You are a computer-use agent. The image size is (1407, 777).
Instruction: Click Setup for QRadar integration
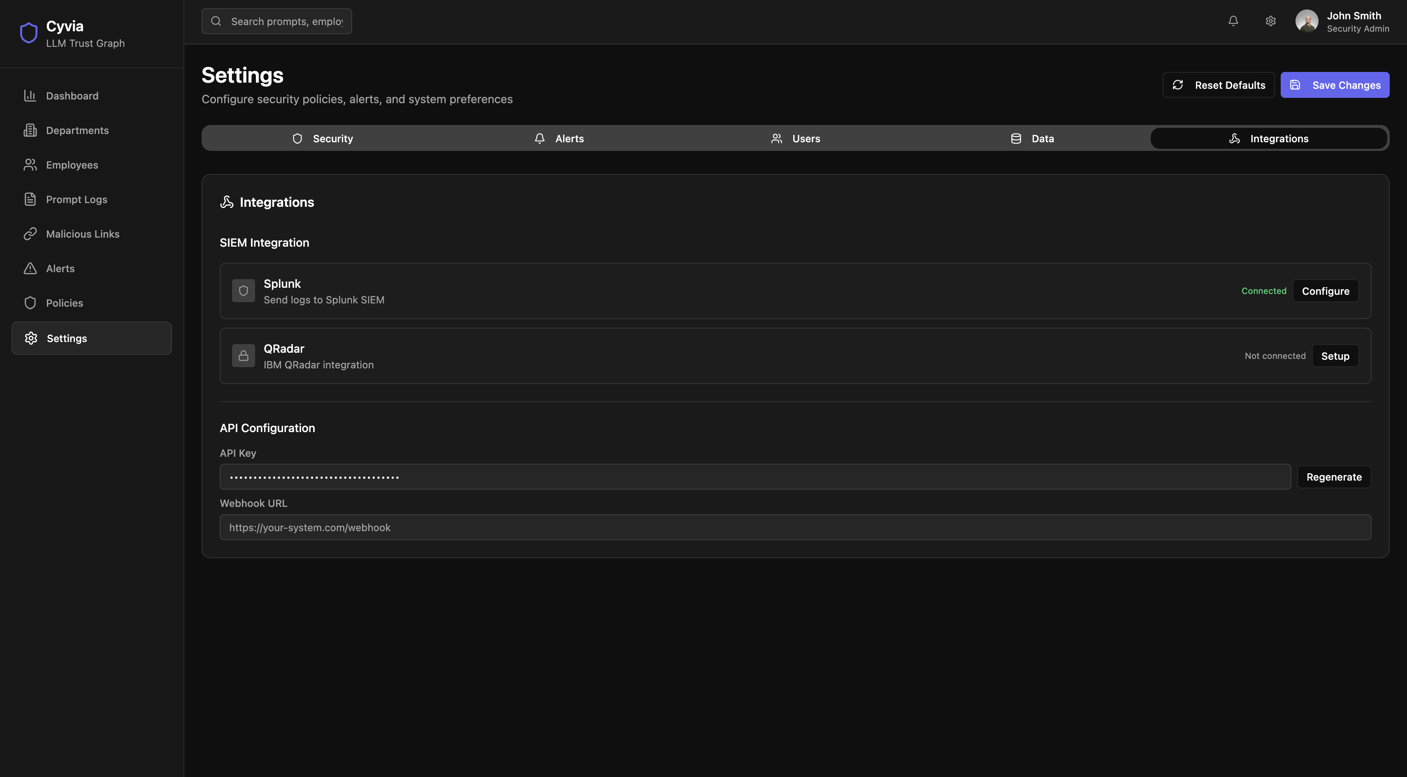click(x=1334, y=356)
